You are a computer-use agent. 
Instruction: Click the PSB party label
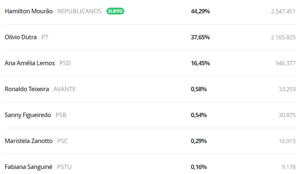click(x=61, y=115)
